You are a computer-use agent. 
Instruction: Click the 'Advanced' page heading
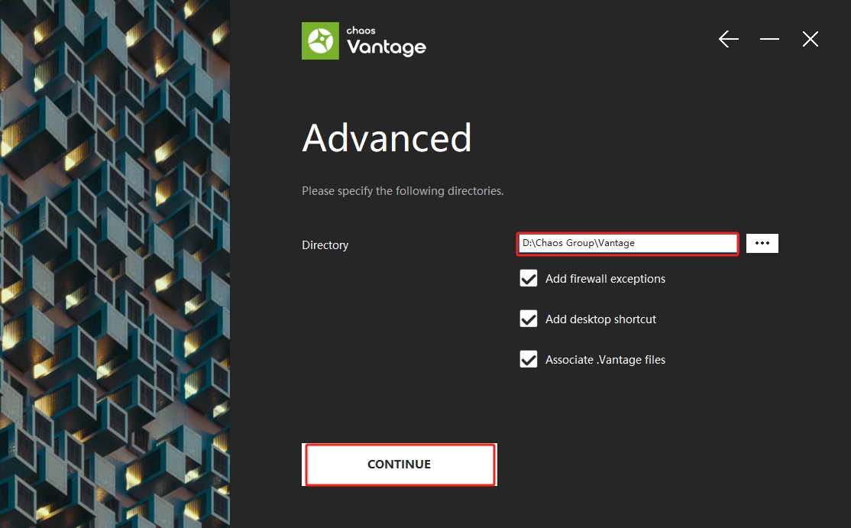click(x=387, y=138)
